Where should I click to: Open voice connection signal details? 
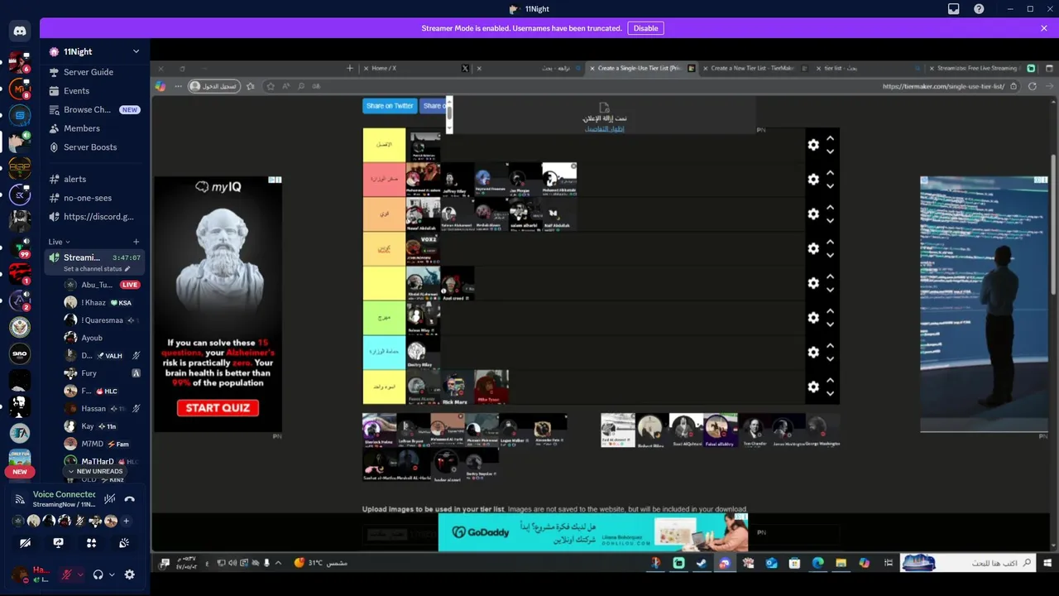tap(20, 499)
